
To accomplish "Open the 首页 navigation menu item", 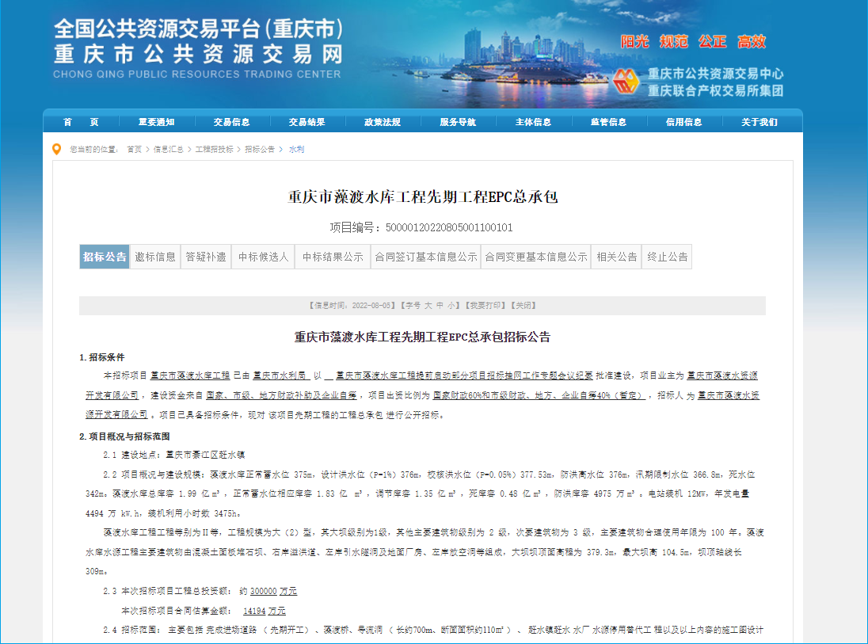I will [x=81, y=122].
